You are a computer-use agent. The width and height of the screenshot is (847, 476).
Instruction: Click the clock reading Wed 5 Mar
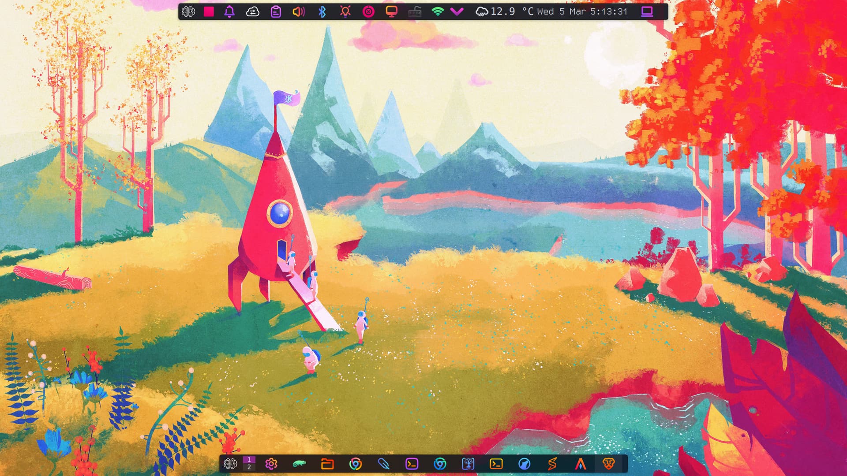[x=582, y=11]
